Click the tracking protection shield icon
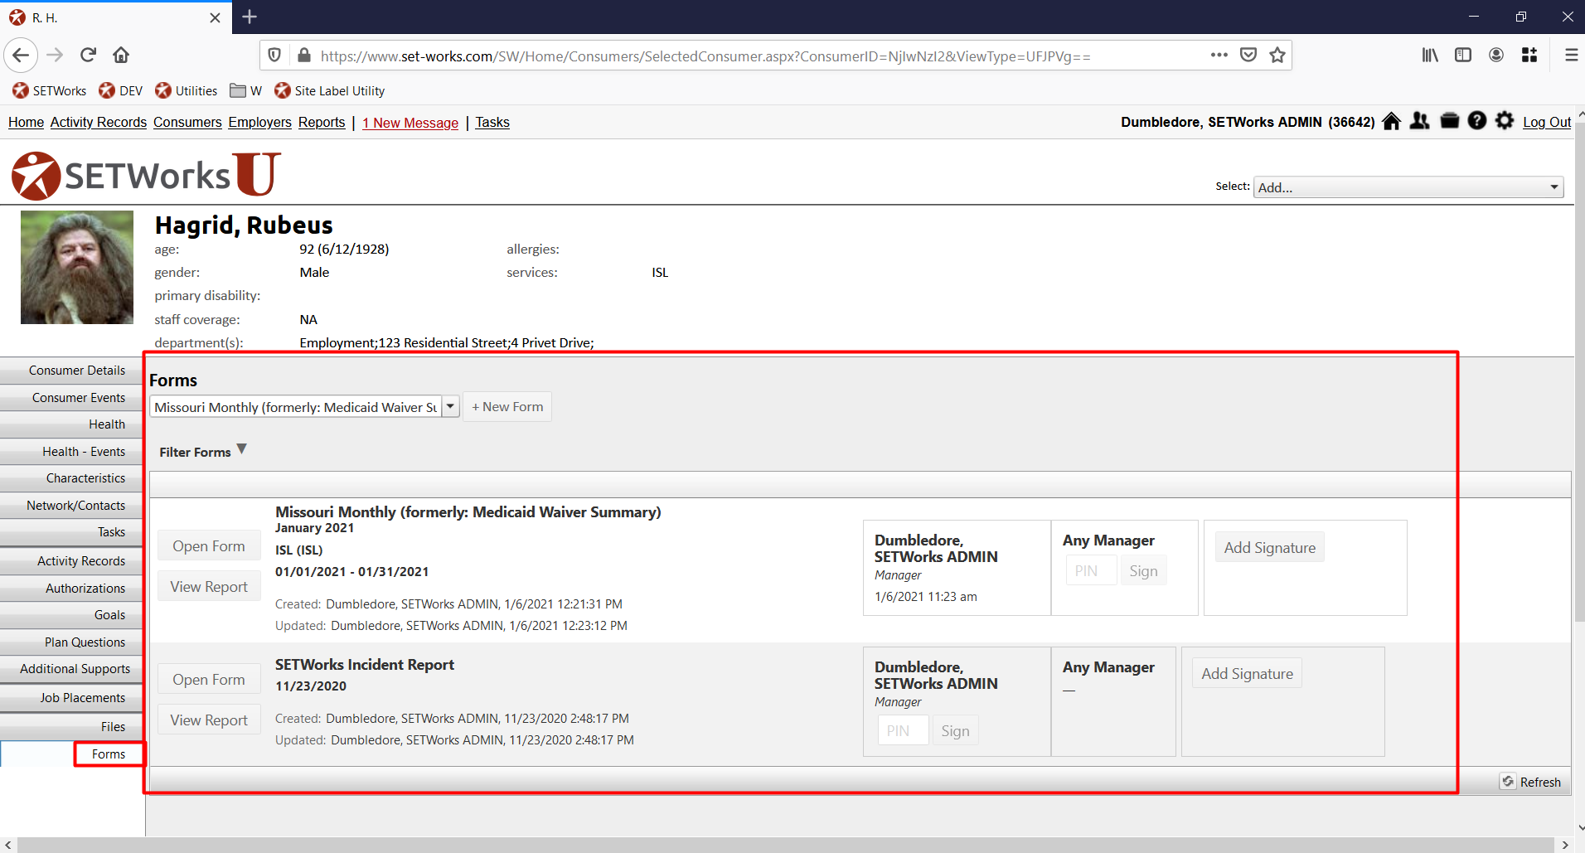The width and height of the screenshot is (1585, 853). (274, 56)
